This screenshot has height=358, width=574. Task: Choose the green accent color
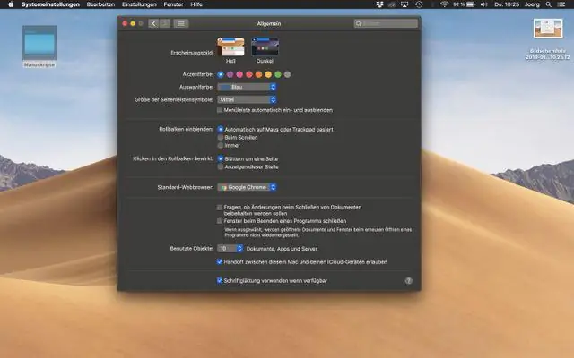pos(278,74)
